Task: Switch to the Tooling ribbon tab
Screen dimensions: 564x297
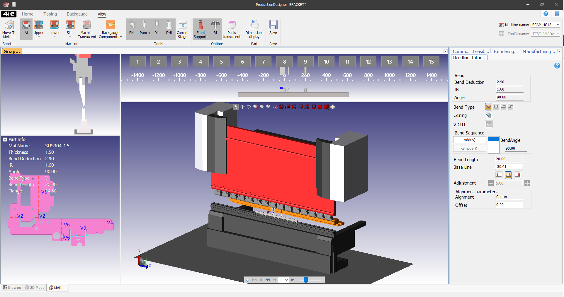Action: pyautogui.click(x=50, y=14)
